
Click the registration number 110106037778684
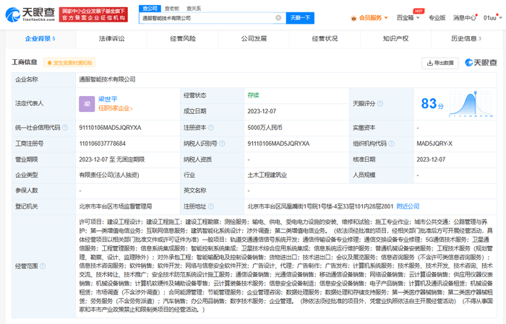pos(103,144)
